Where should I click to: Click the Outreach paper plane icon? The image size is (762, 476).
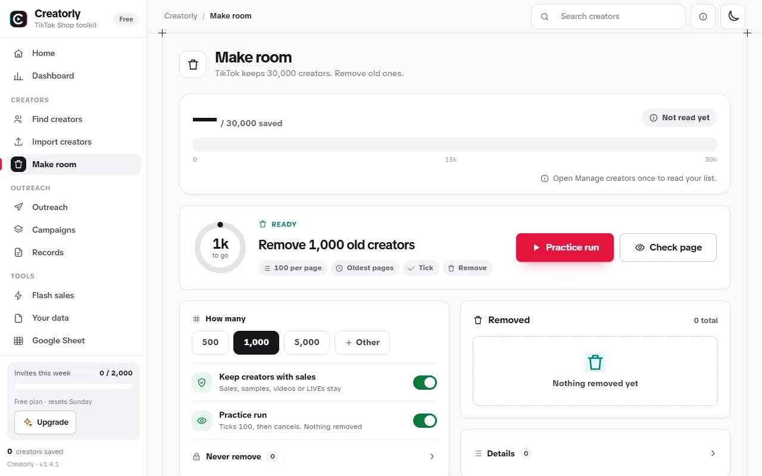tap(18, 207)
